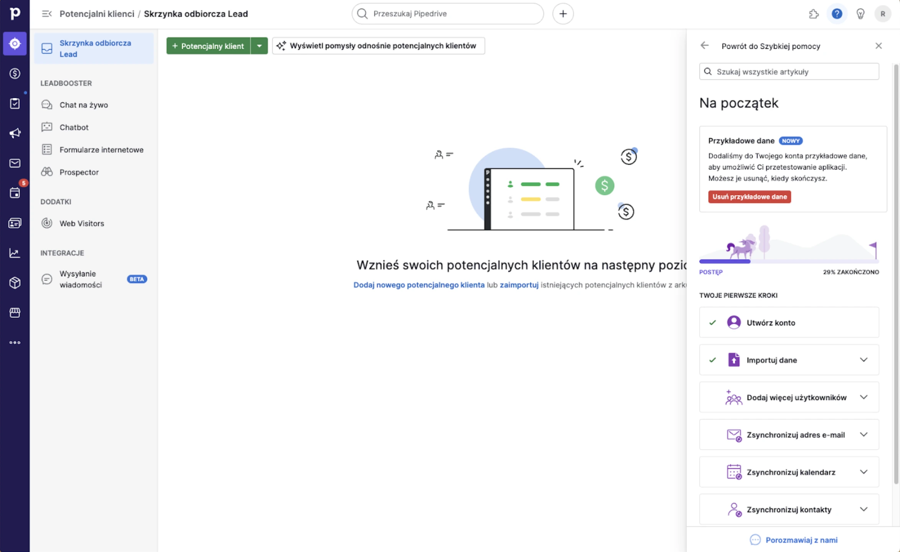Click the zaimportuj link

click(519, 285)
